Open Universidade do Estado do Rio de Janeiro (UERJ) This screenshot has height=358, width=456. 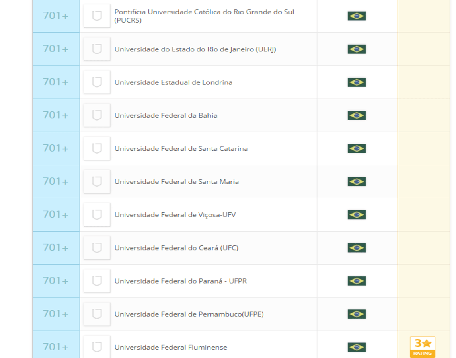195,49
